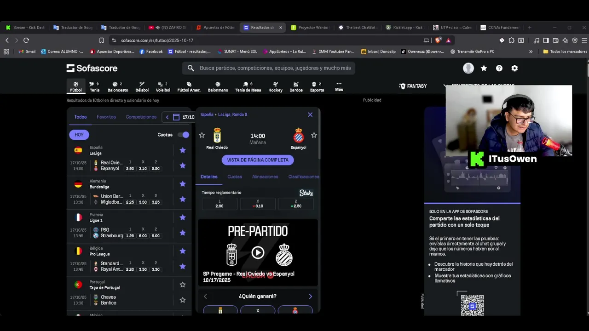Toggle favorite star for Real Oviedo-Espanyol match
The height and width of the screenshot is (331, 589).
coord(183,165)
